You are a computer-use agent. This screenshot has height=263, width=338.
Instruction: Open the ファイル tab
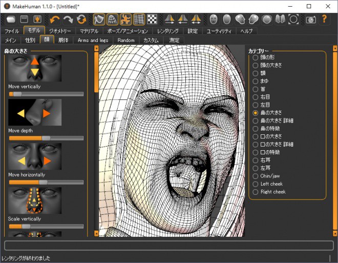coord(12,31)
